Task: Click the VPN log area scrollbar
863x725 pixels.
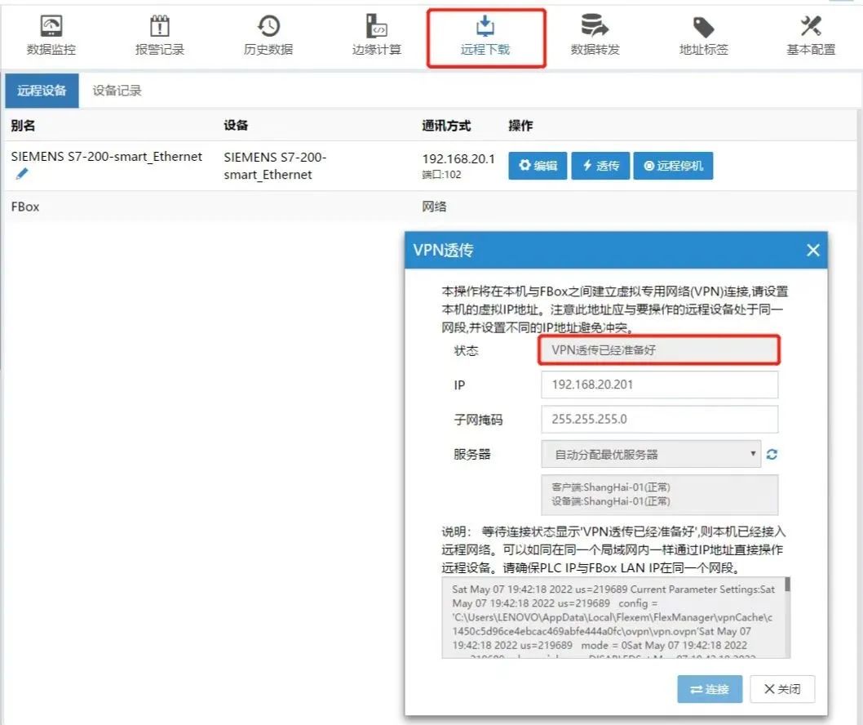Action: coord(787,616)
